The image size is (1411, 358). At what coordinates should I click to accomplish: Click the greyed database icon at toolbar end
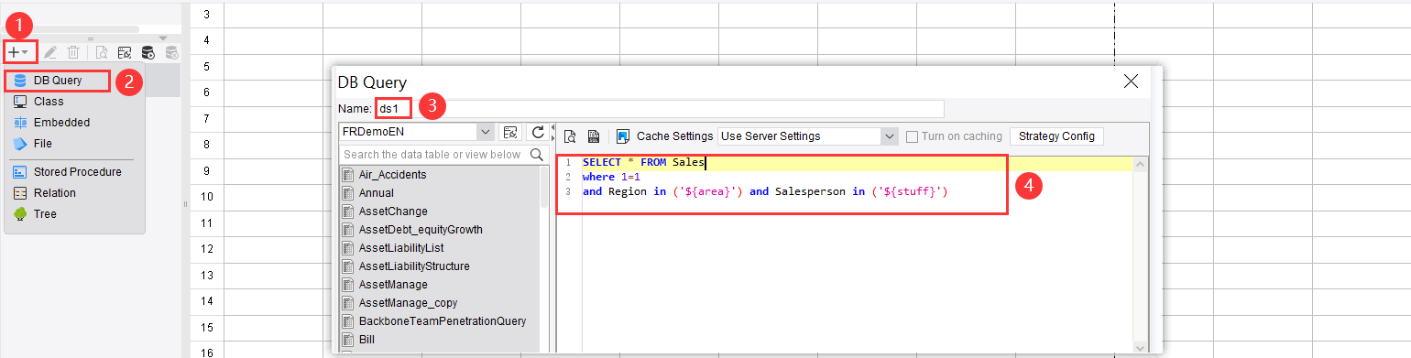point(170,53)
